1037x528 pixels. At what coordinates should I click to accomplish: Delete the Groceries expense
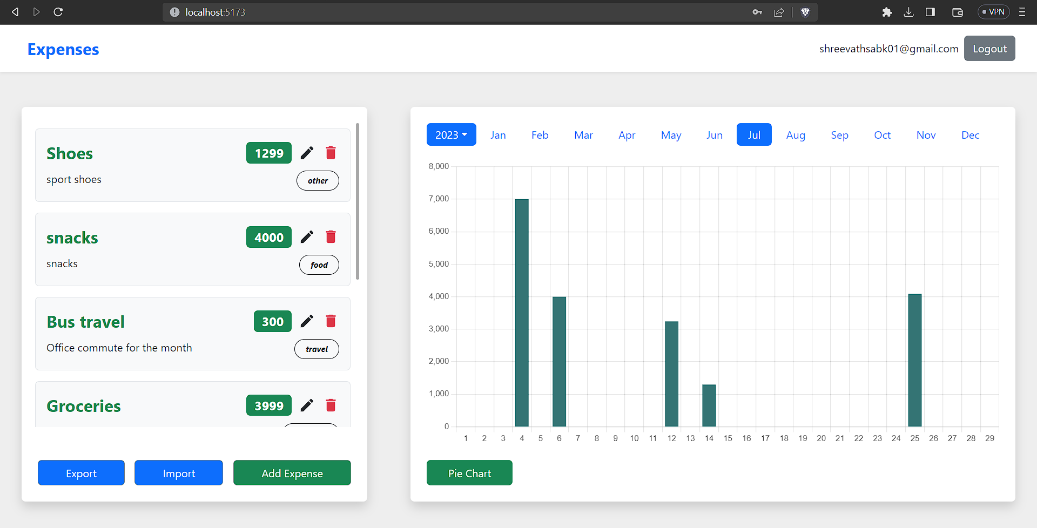(331, 405)
